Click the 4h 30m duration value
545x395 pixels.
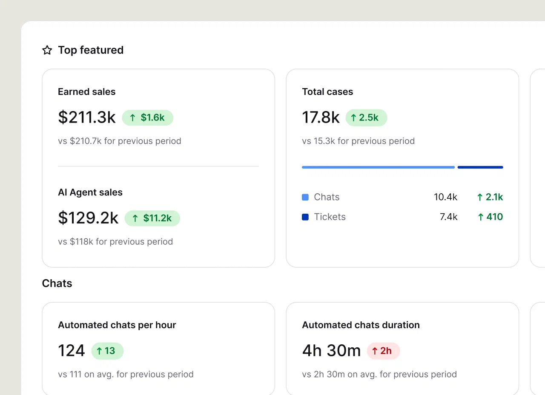click(x=331, y=351)
